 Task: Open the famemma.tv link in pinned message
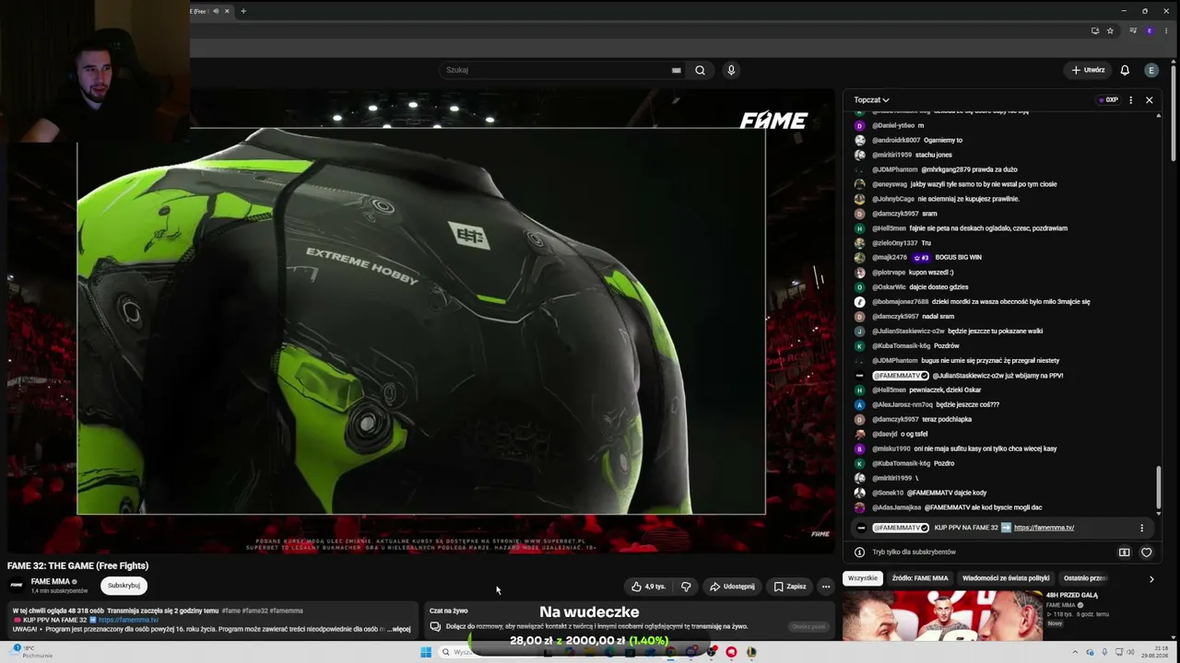click(x=1044, y=528)
